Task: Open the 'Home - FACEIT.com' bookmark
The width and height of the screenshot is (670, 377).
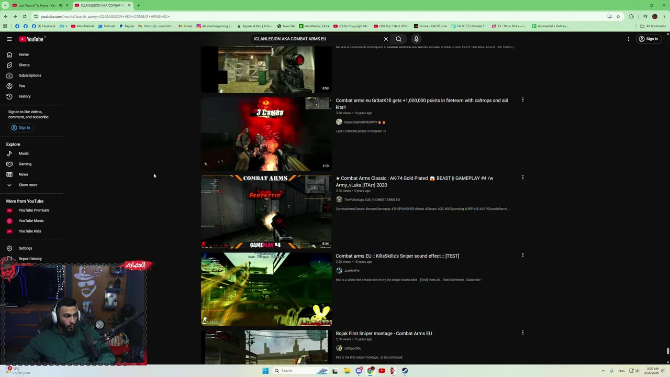Action: pyautogui.click(x=430, y=26)
